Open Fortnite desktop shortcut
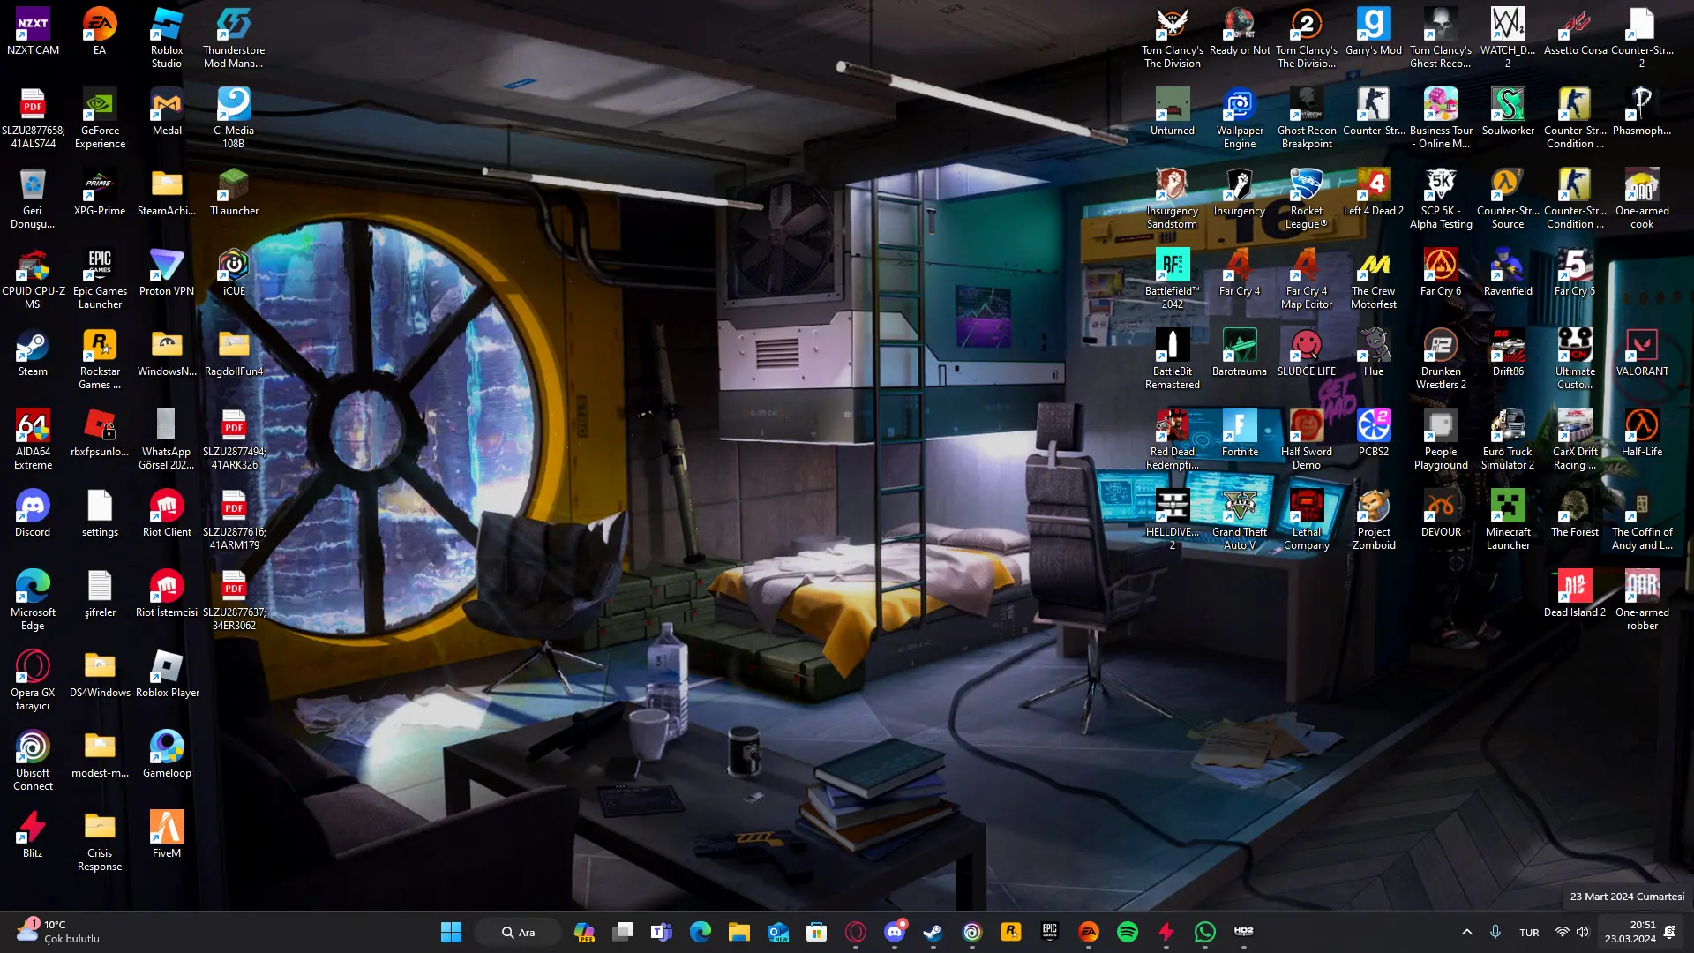 coord(1240,434)
